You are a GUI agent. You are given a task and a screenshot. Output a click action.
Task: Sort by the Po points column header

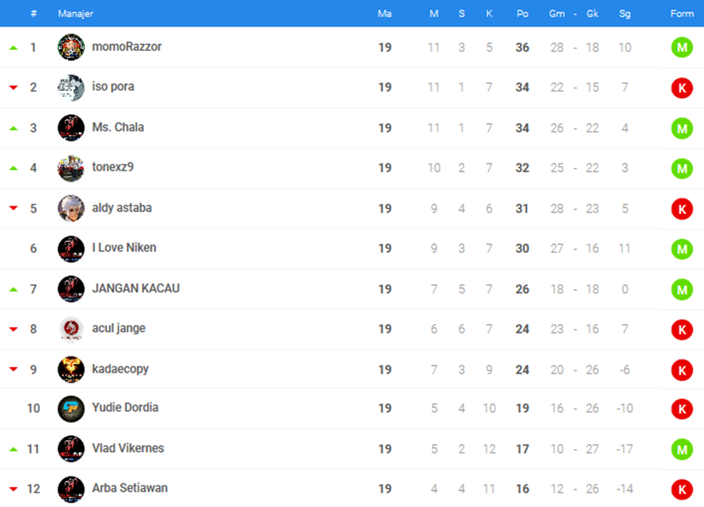522,13
